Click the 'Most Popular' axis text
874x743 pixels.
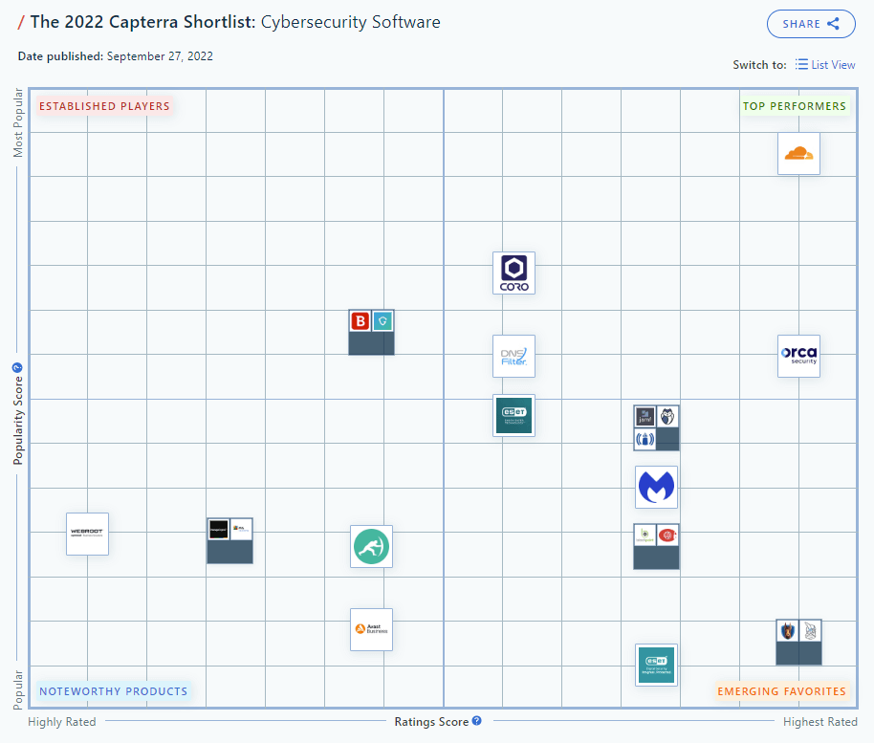(x=18, y=122)
